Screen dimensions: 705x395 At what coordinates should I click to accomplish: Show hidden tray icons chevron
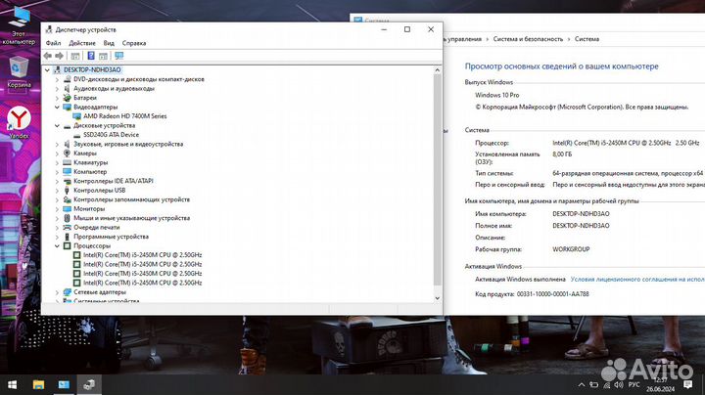tap(582, 384)
